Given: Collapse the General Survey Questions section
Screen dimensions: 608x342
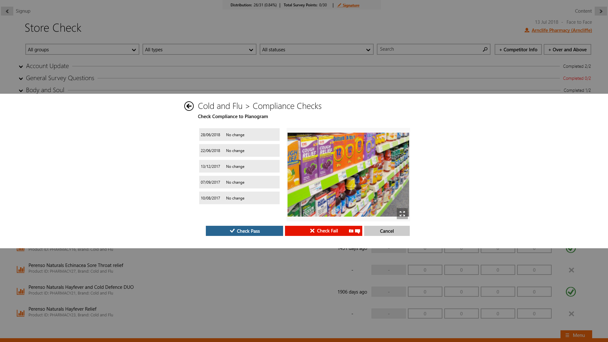Looking at the screenshot, I should (21, 79).
